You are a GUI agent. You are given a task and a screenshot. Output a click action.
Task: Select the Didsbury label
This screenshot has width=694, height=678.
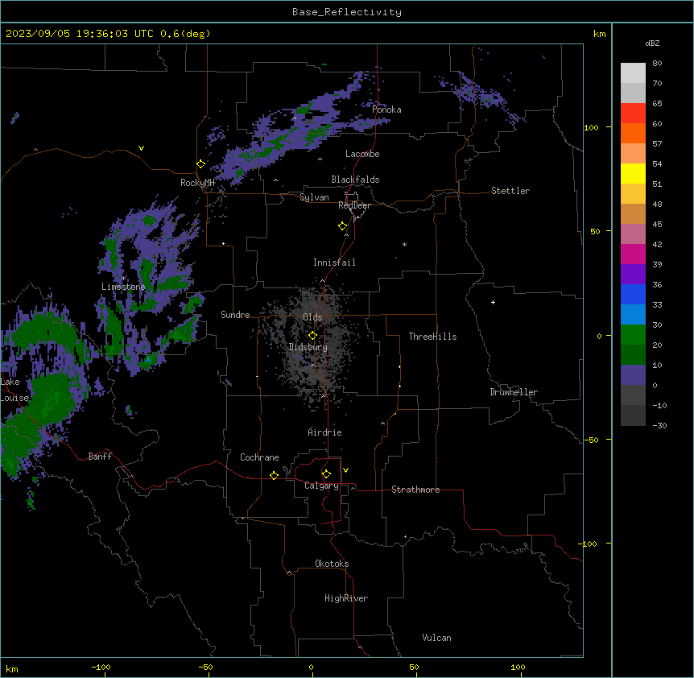(x=308, y=347)
